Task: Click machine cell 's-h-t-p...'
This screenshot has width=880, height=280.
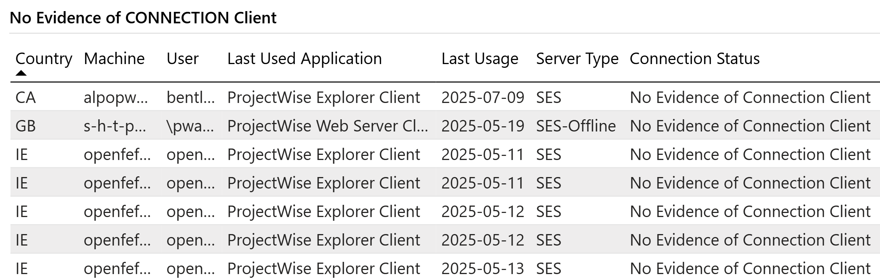Action: [115, 126]
